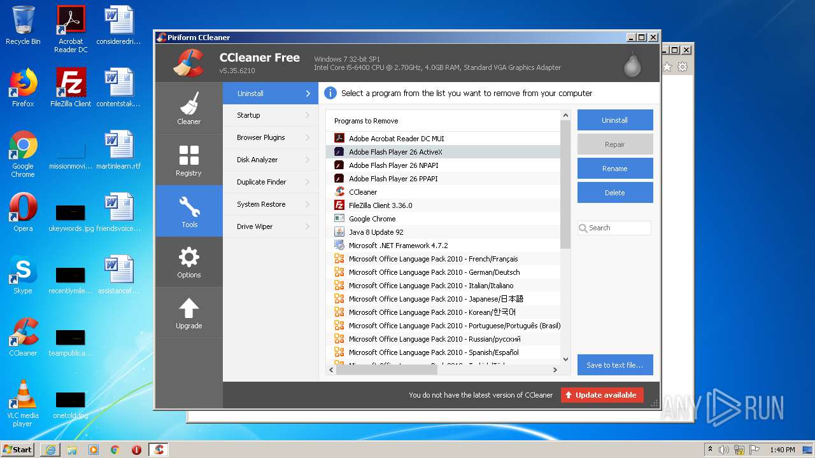815x458 pixels.
Task: Click the info icon beside the instruction text
Action: pyautogui.click(x=330, y=94)
